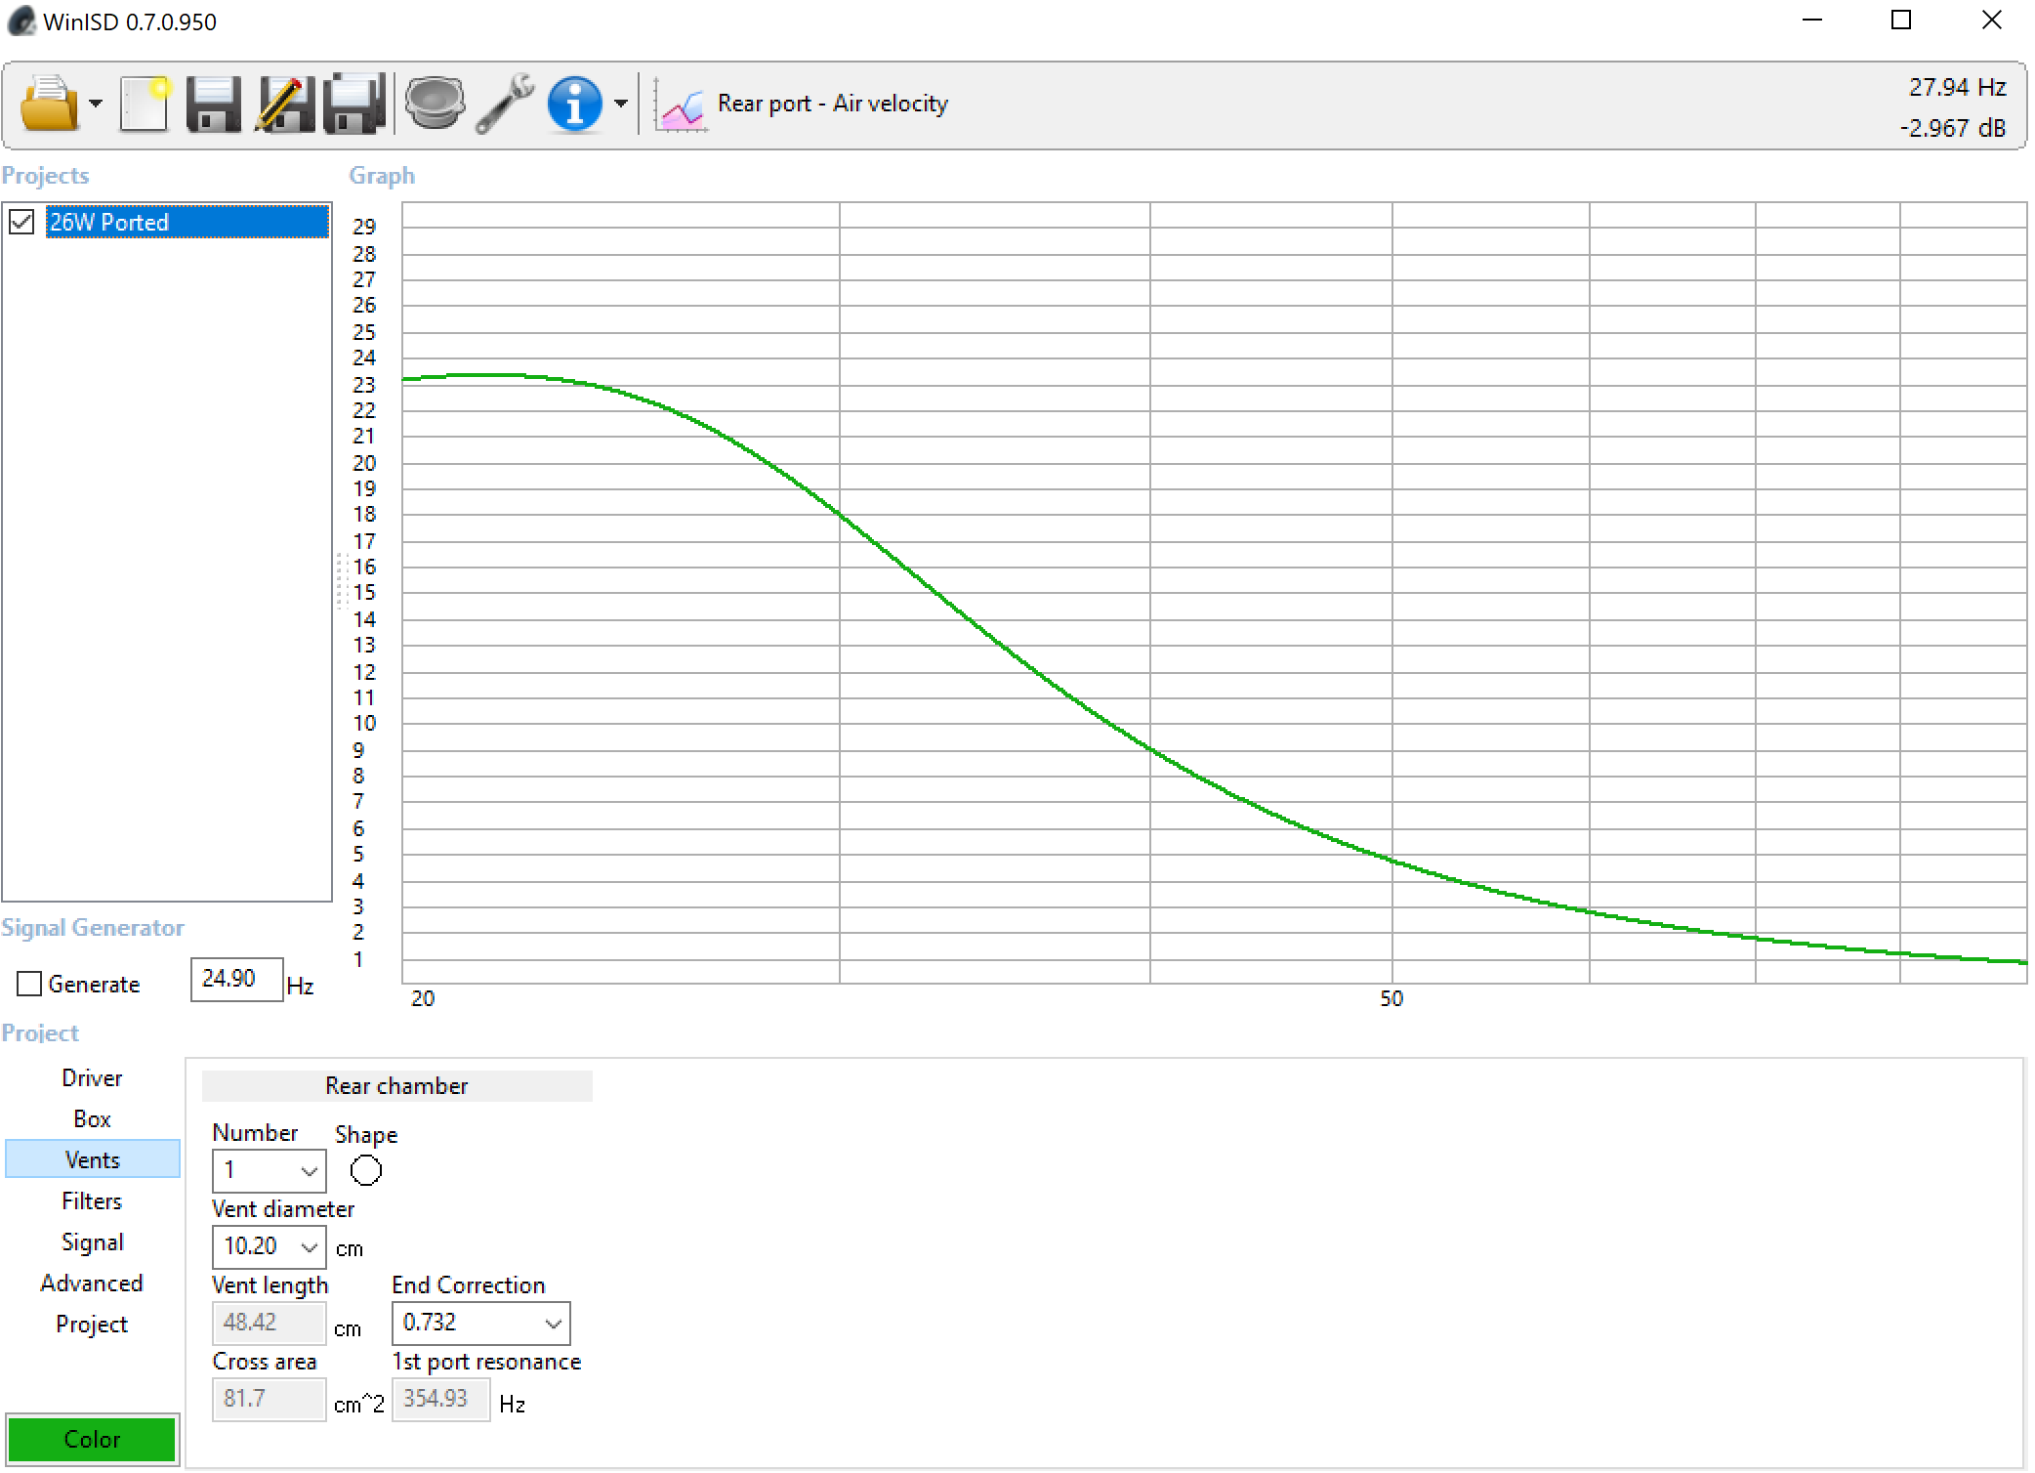This screenshot has width=2035, height=1473.
Task: Click the Vent length field 48.42
Action: click(269, 1323)
